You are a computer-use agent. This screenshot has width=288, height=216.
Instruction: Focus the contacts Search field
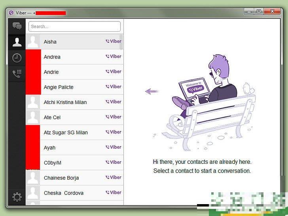coord(74,27)
